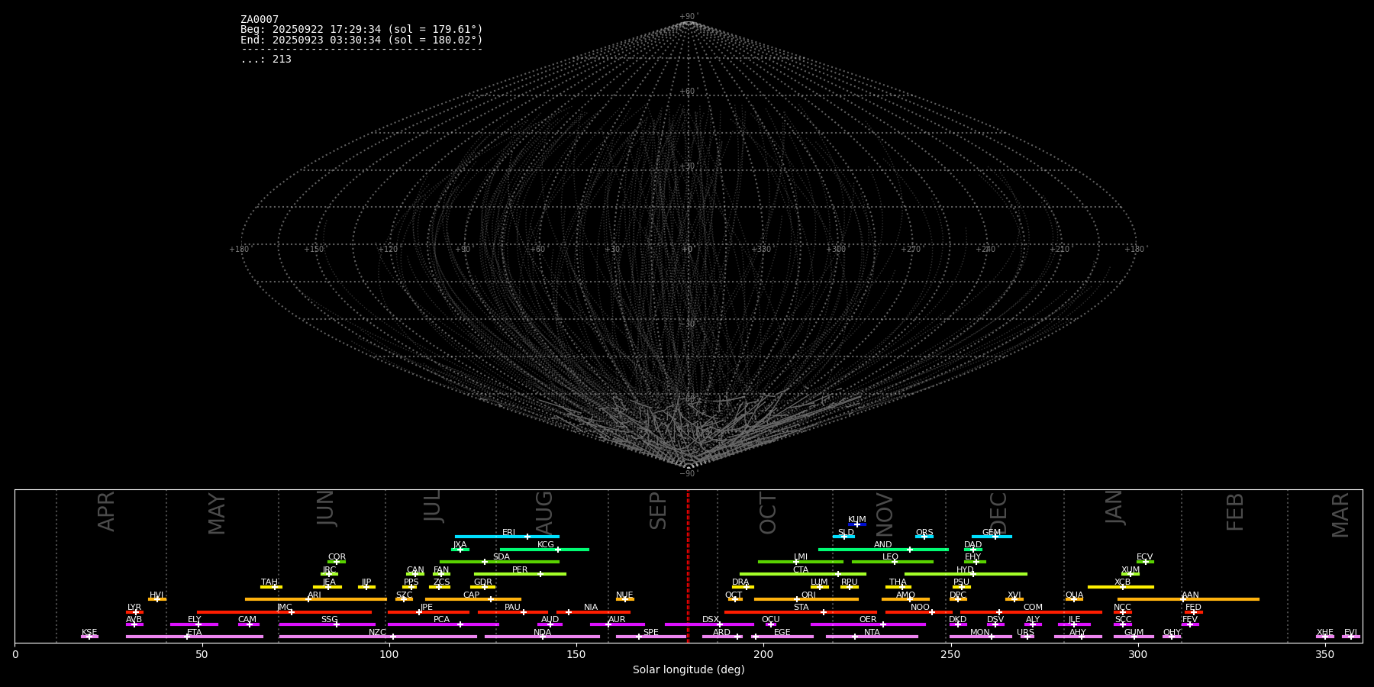Screen dimensions: 1374x687
Task: Click the DSX shower label
Action: tap(711, 620)
